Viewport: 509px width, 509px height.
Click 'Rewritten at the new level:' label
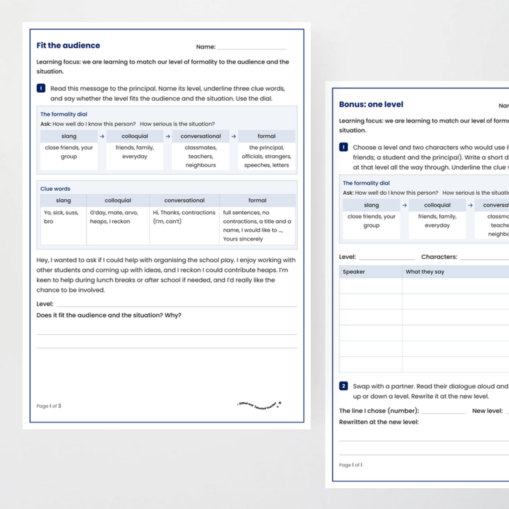point(379,422)
